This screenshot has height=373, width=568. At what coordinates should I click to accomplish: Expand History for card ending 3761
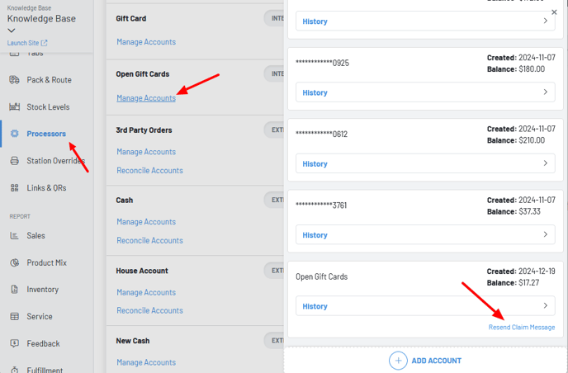point(425,235)
